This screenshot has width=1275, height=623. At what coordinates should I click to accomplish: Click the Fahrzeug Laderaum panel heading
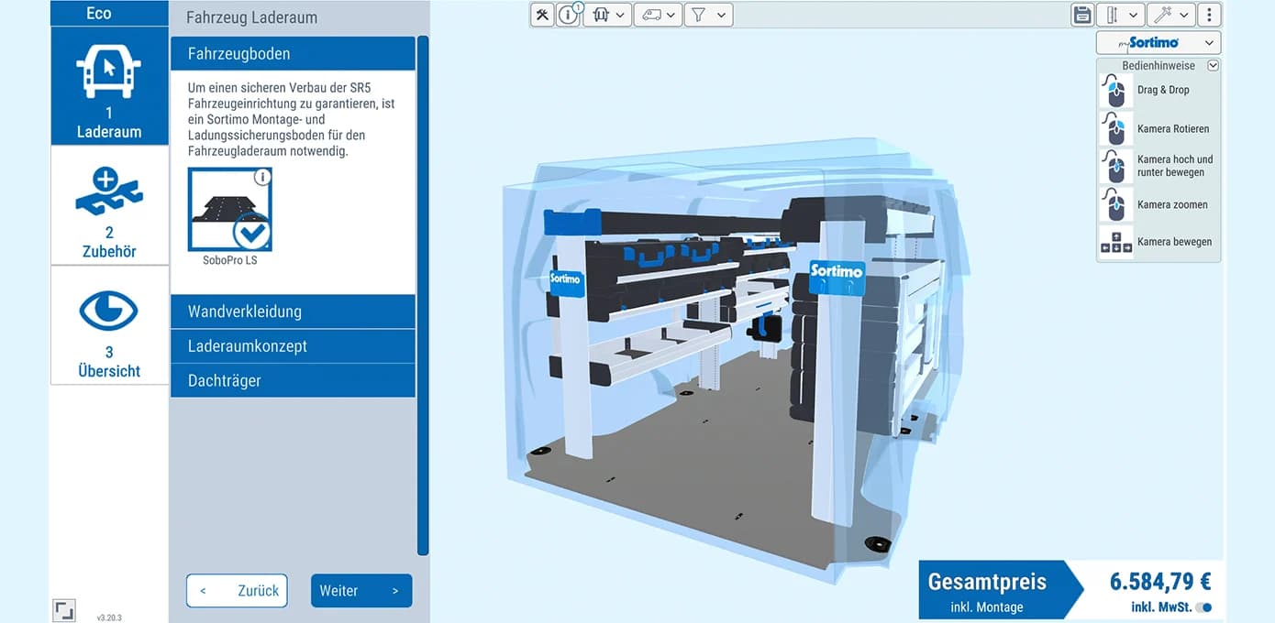[x=251, y=17]
